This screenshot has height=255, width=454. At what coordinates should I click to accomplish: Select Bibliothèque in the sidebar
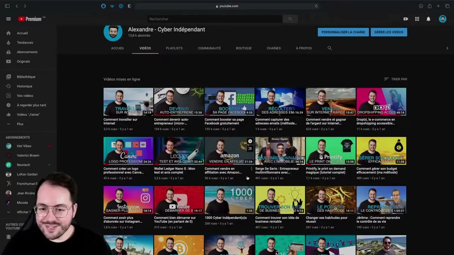pyautogui.click(x=26, y=76)
